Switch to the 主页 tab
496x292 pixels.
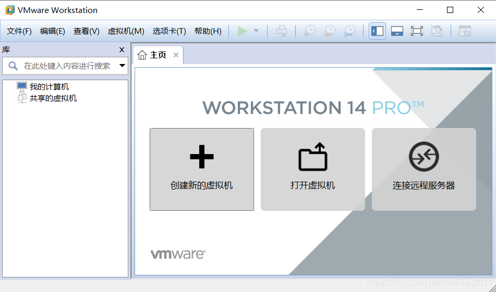tap(158, 55)
